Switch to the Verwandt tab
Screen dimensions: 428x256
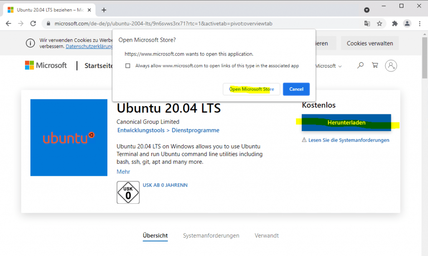point(267,236)
